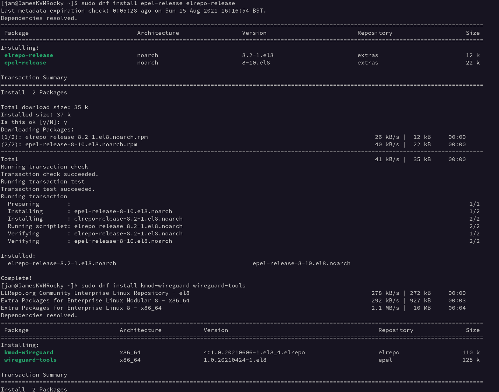499x392 pixels.
Task: Select the elrepo-release package name in green
Action: (x=29, y=55)
